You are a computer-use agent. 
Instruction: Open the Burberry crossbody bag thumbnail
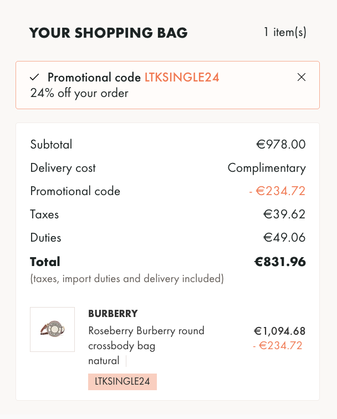(53, 329)
